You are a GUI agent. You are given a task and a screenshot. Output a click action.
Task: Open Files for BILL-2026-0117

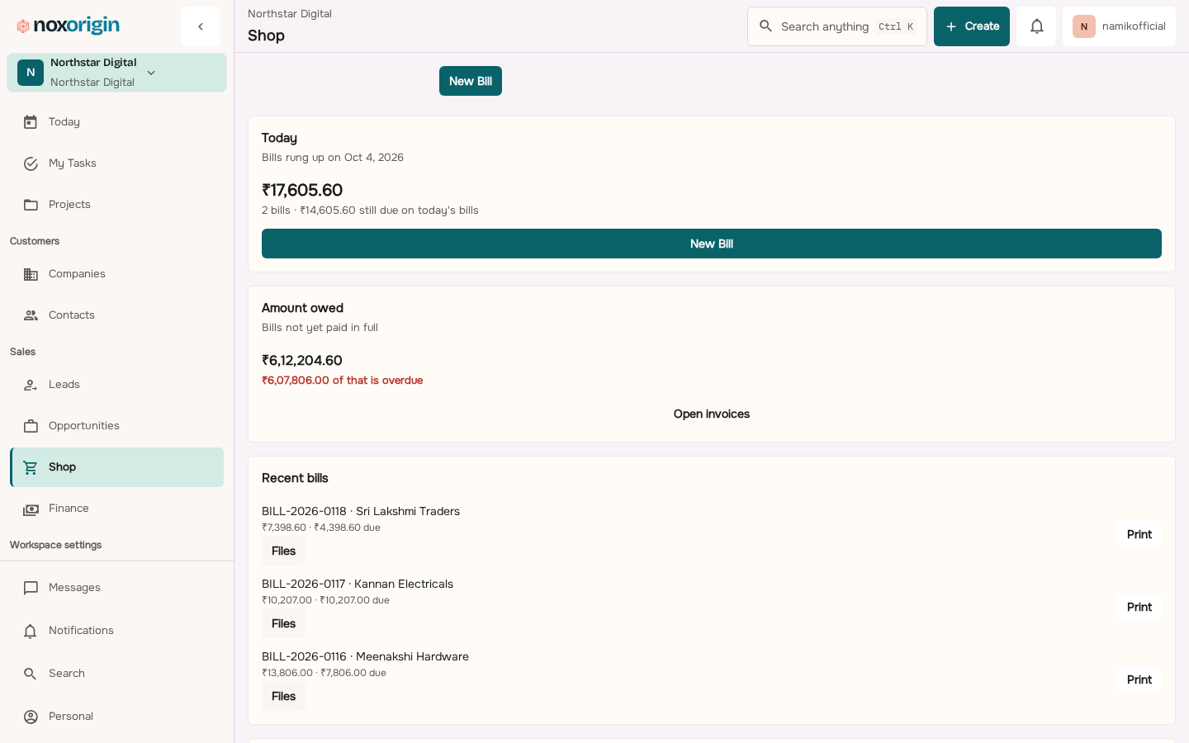pos(283,623)
